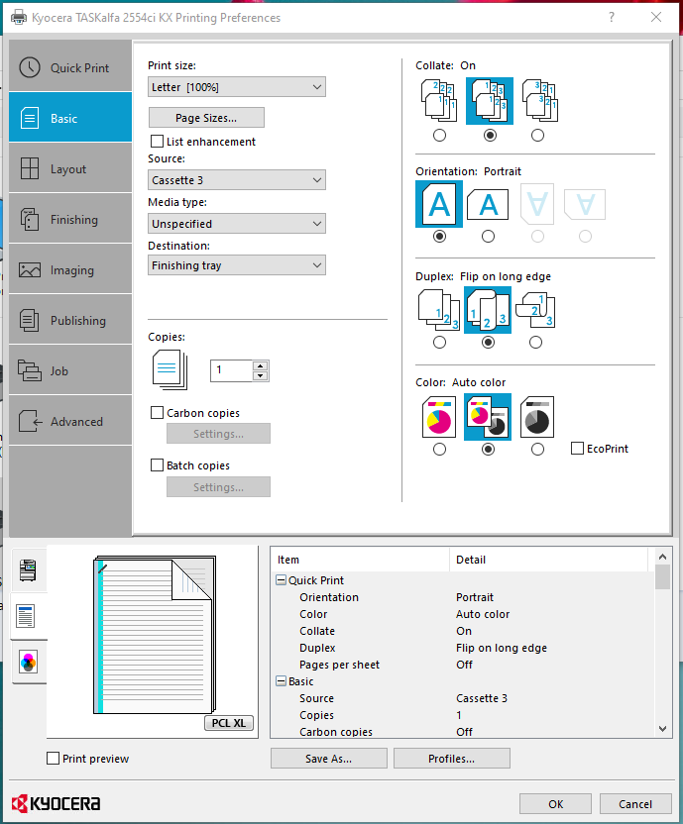Select the collate on icon highlighted blue
Screen dimensions: 683x824
pyautogui.click(x=490, y=101)
